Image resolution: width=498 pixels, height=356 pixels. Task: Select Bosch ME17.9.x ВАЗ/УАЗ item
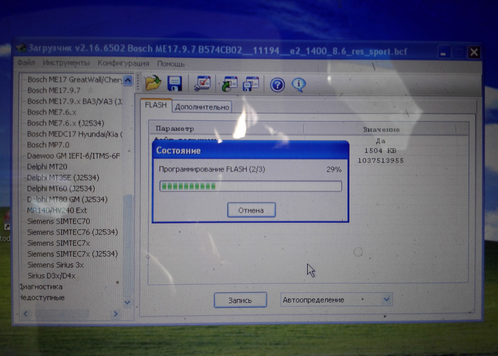coord(75,101)
